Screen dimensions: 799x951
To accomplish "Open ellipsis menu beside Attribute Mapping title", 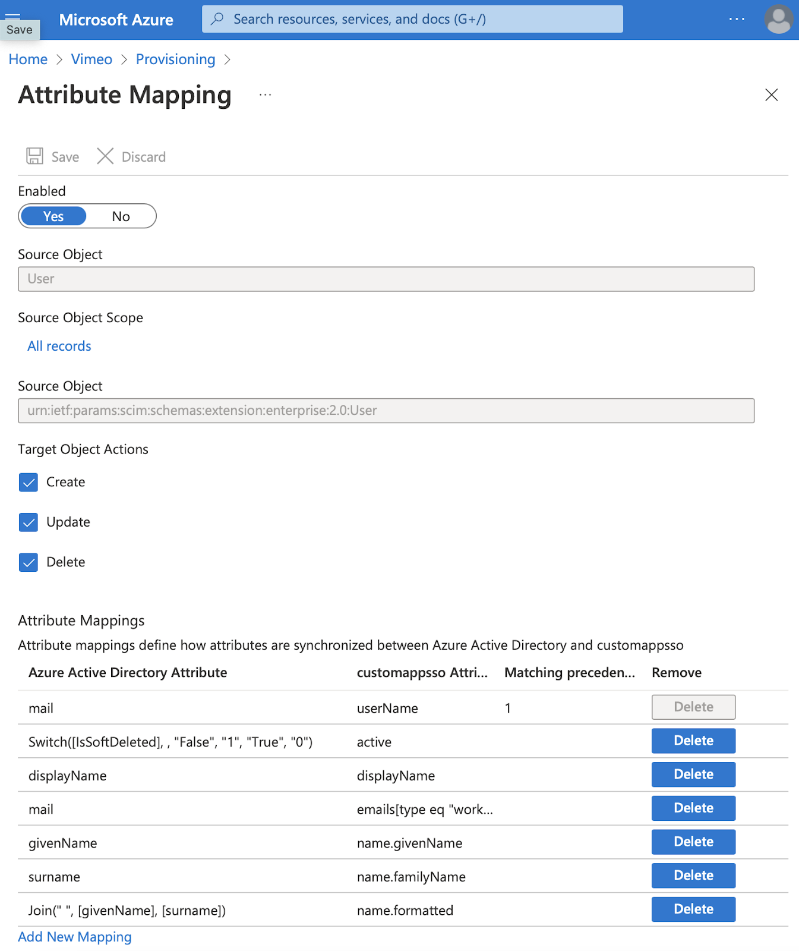I will (x=265, y=95).
